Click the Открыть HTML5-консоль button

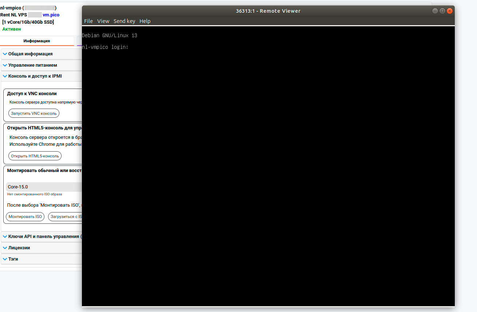tap(35, 156)
